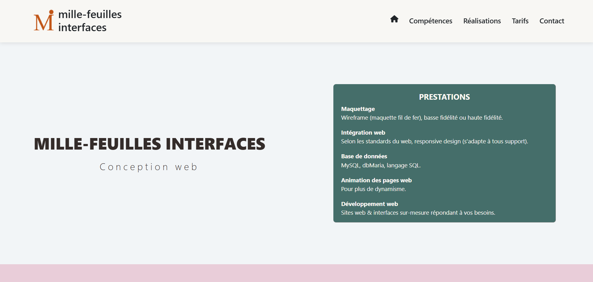Click the pink footer band at page bottom
The image size is (593, 282).
point(296,273)
